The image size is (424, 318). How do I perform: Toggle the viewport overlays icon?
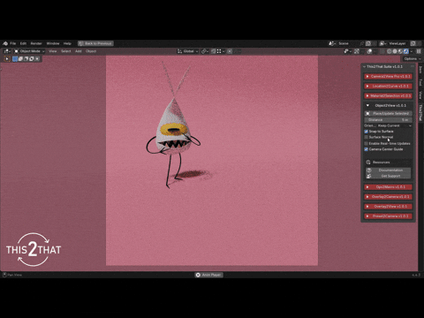pyautogui.click(x=369, y=51)
